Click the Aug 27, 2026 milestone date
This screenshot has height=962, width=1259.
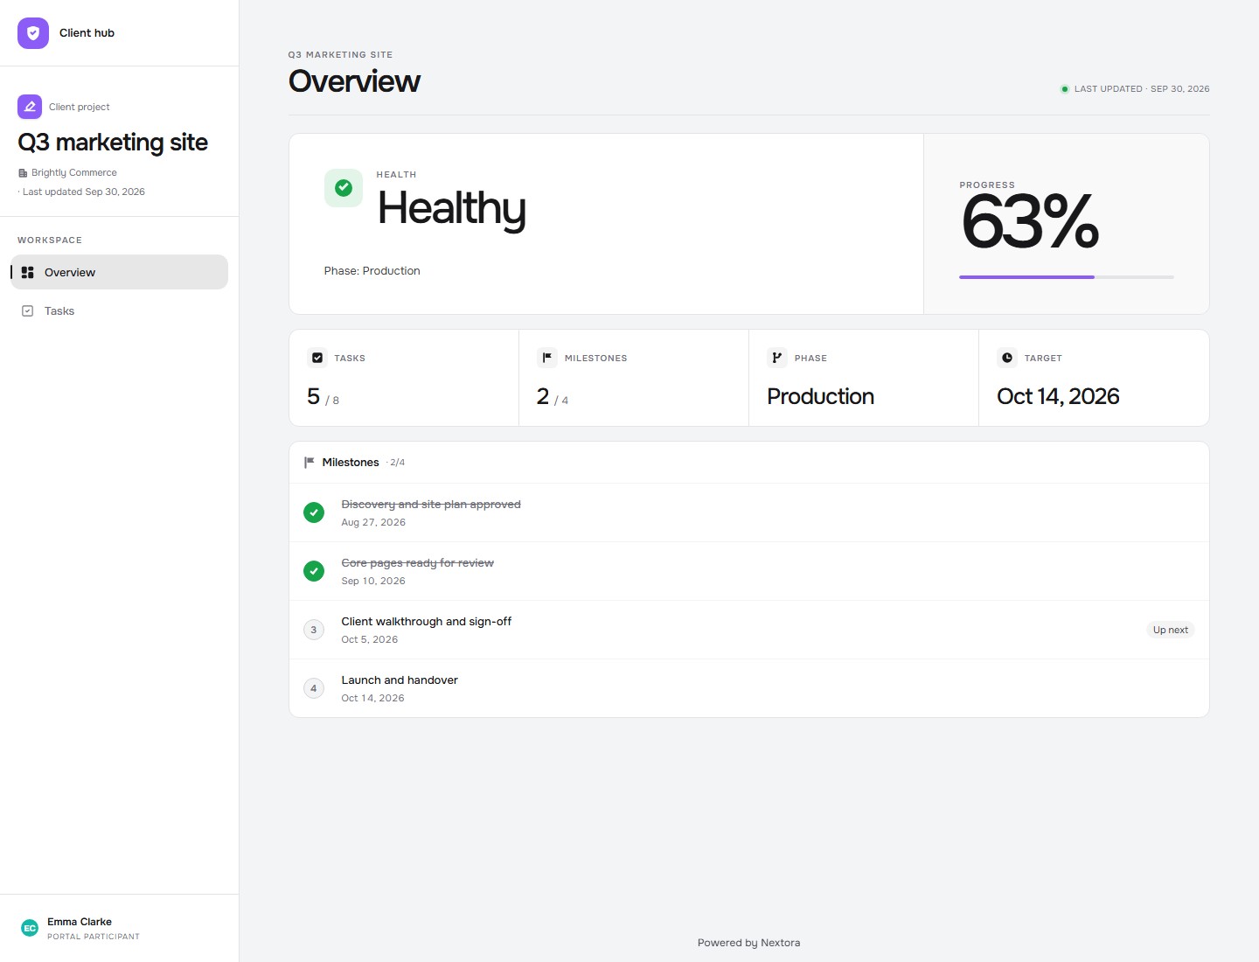tap(373, 522)
